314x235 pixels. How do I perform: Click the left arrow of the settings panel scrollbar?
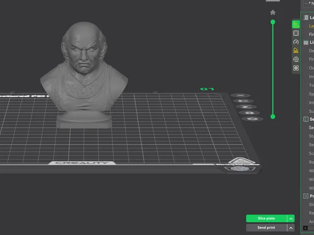[305, 228]
